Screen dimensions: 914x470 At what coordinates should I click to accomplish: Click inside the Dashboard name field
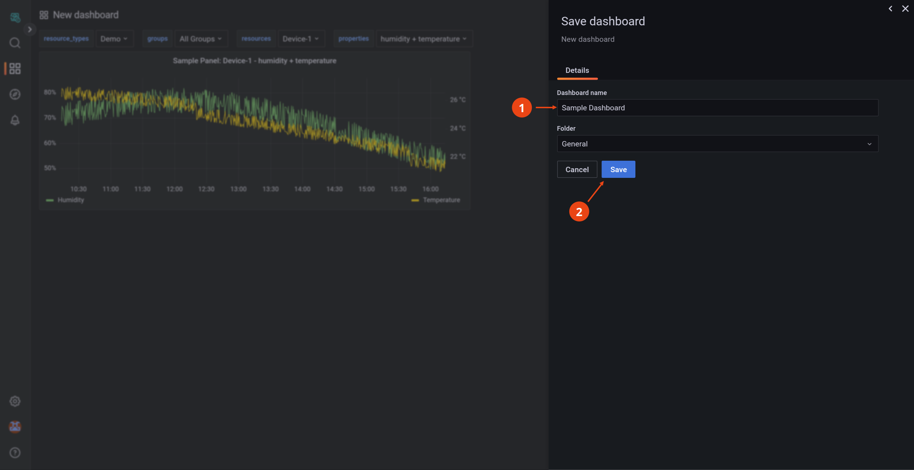coord(717,107)
